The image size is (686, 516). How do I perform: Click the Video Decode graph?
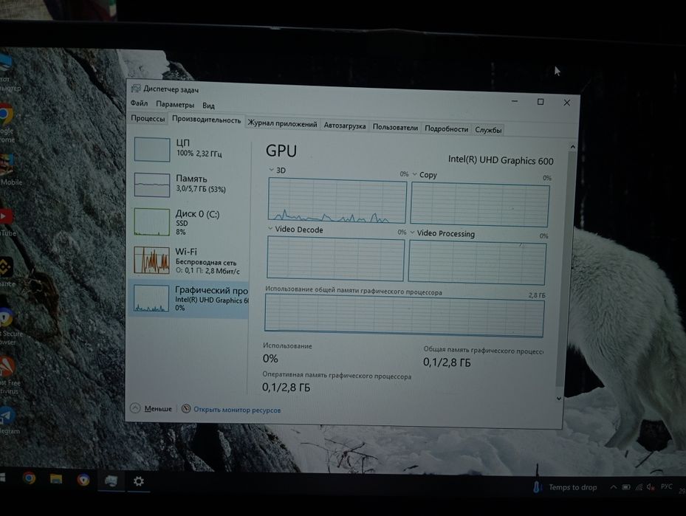pyautogui.click(x=335, y=259)
